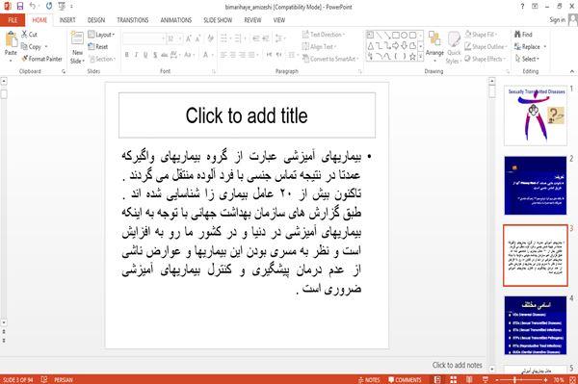
Task: Switch to the INSERT tab
Action: click(x=67, y=20)
